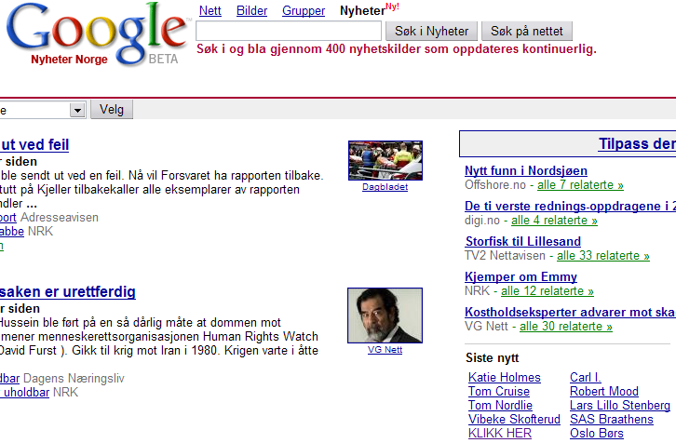Click the 'Siste nytt' heading text

(492, 357)
